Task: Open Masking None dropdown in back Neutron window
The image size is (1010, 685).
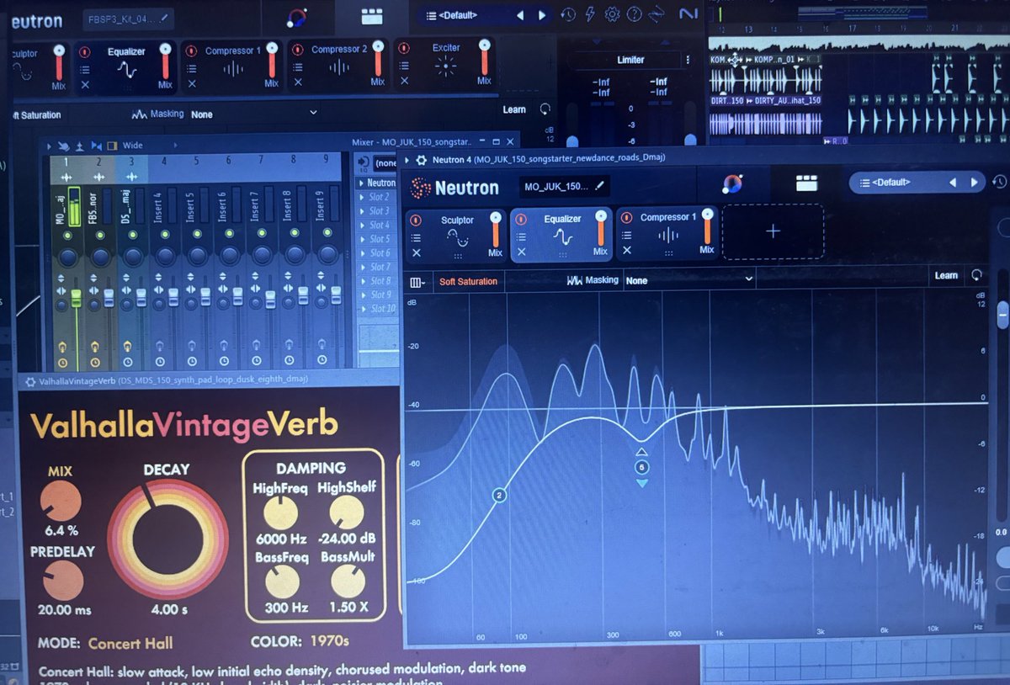Action: pos(254,114)
